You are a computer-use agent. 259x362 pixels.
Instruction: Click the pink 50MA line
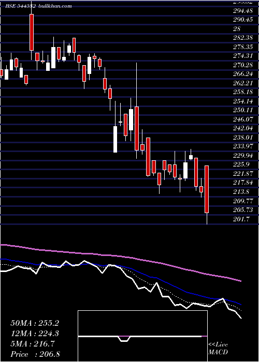tap(120, 257)
